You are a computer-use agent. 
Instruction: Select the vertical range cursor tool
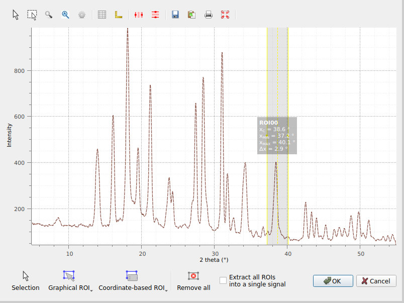click(x=139, y=15)
